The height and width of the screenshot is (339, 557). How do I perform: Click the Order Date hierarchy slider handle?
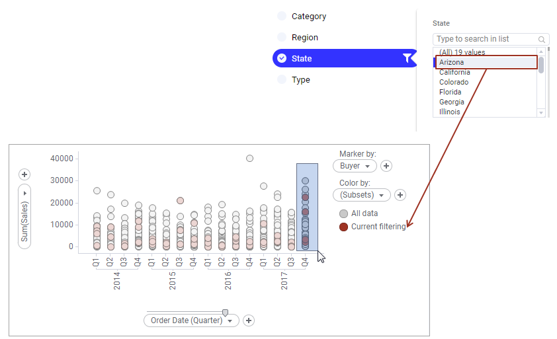pos(225,313)
